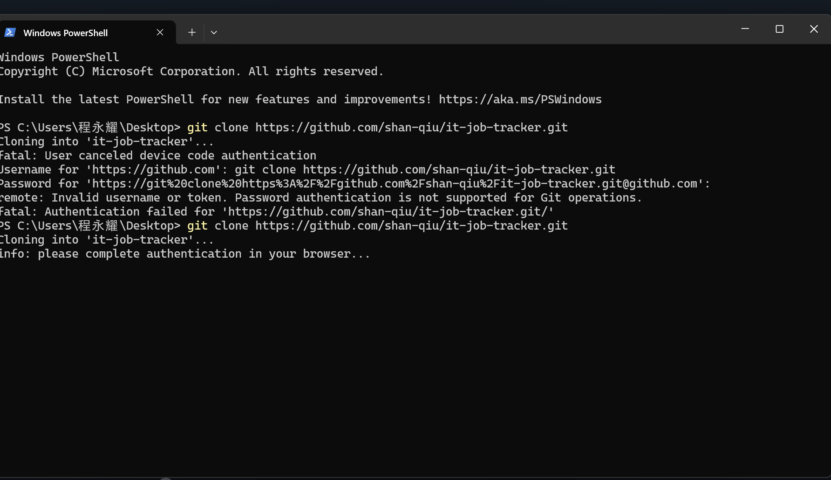
Task: Click the 'Invalid username or token' remote message
Action: coord(320,198)
